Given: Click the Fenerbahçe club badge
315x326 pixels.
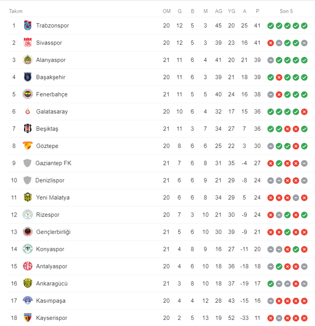Looking at the screenshot, I should [27, 94].
